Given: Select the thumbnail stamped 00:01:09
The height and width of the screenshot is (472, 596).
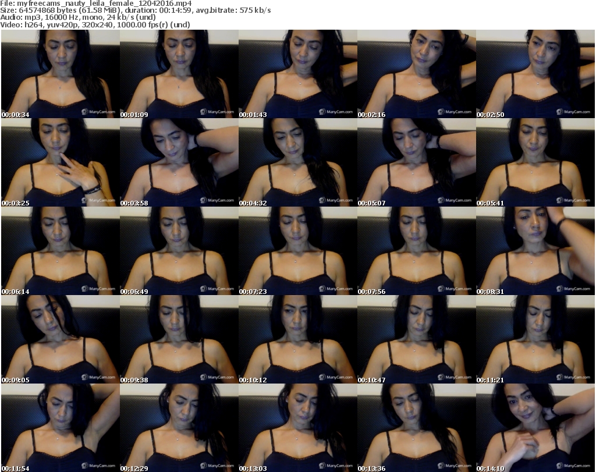Looking at the screenshot, I should 179,74.
